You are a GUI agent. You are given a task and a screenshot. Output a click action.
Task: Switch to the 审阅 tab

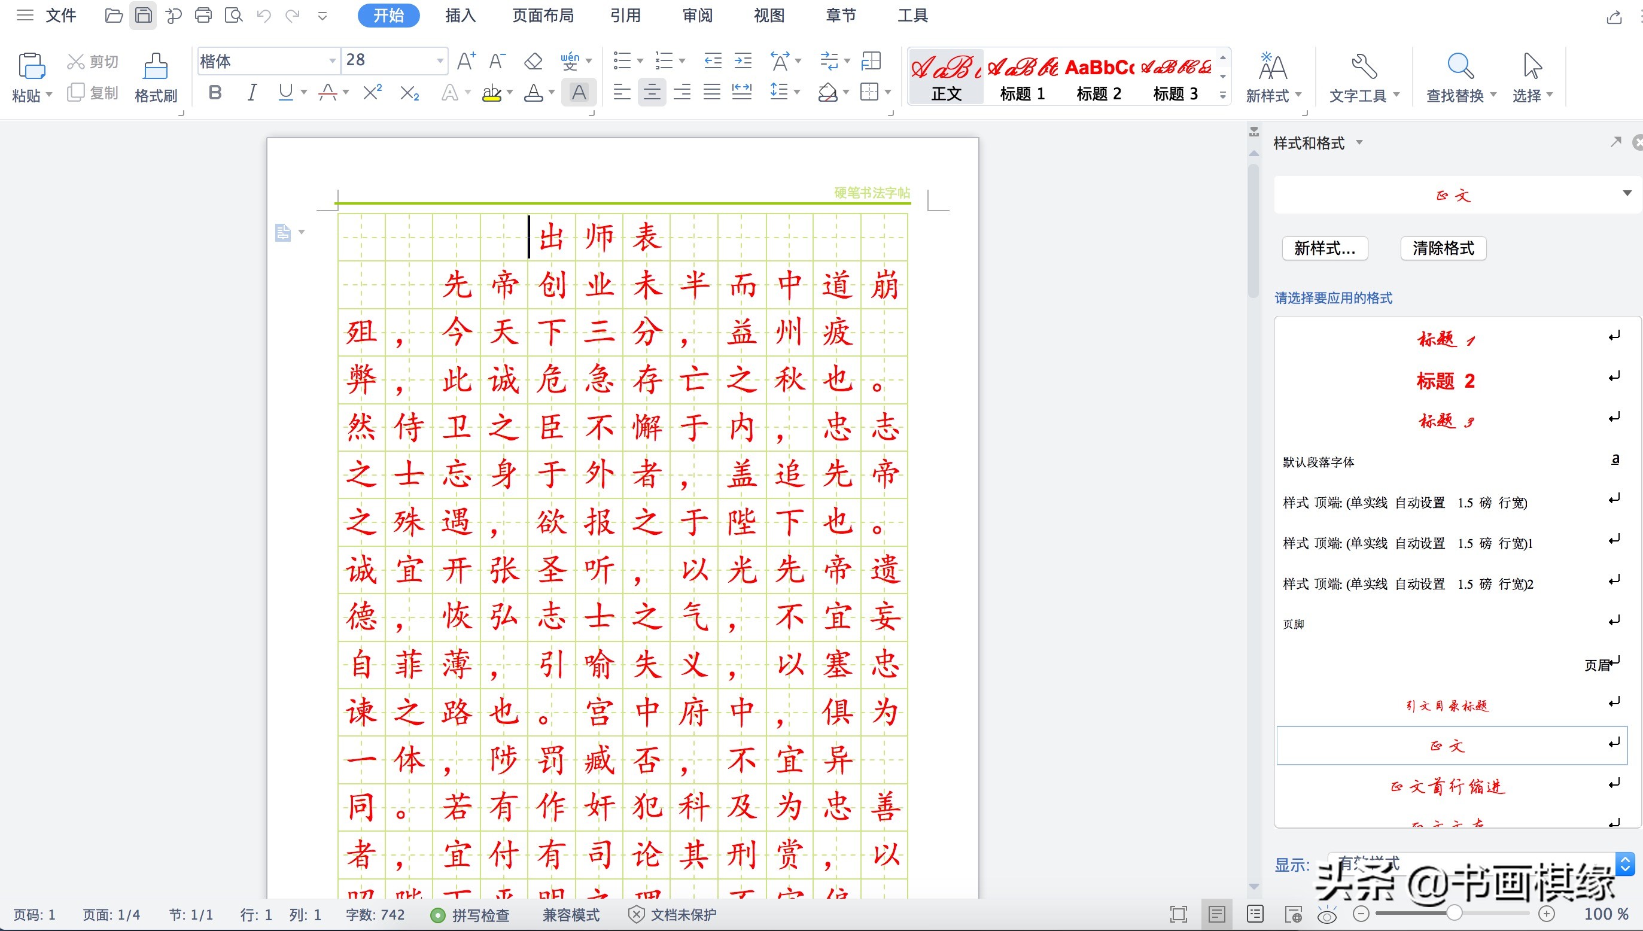(698, 16)
